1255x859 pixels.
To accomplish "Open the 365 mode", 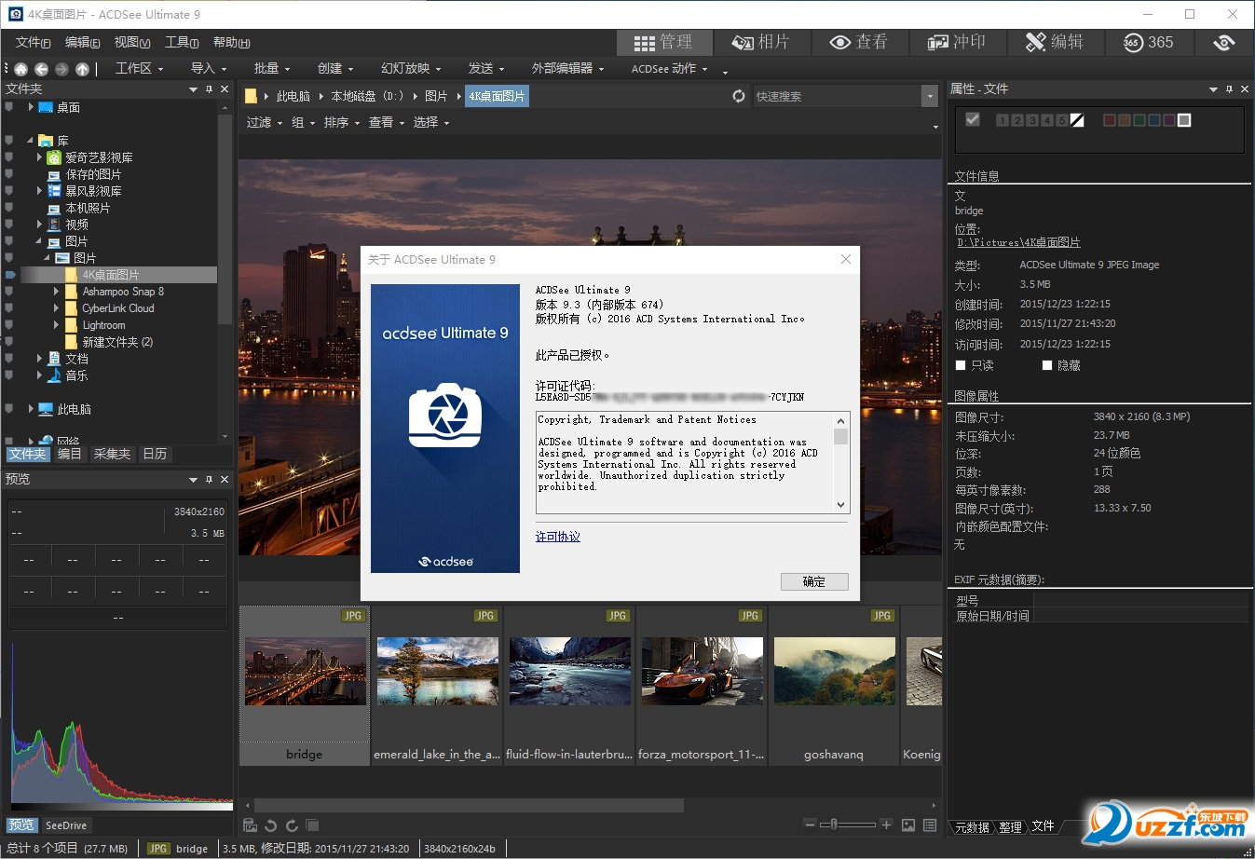I will [x=1149, y=42].
